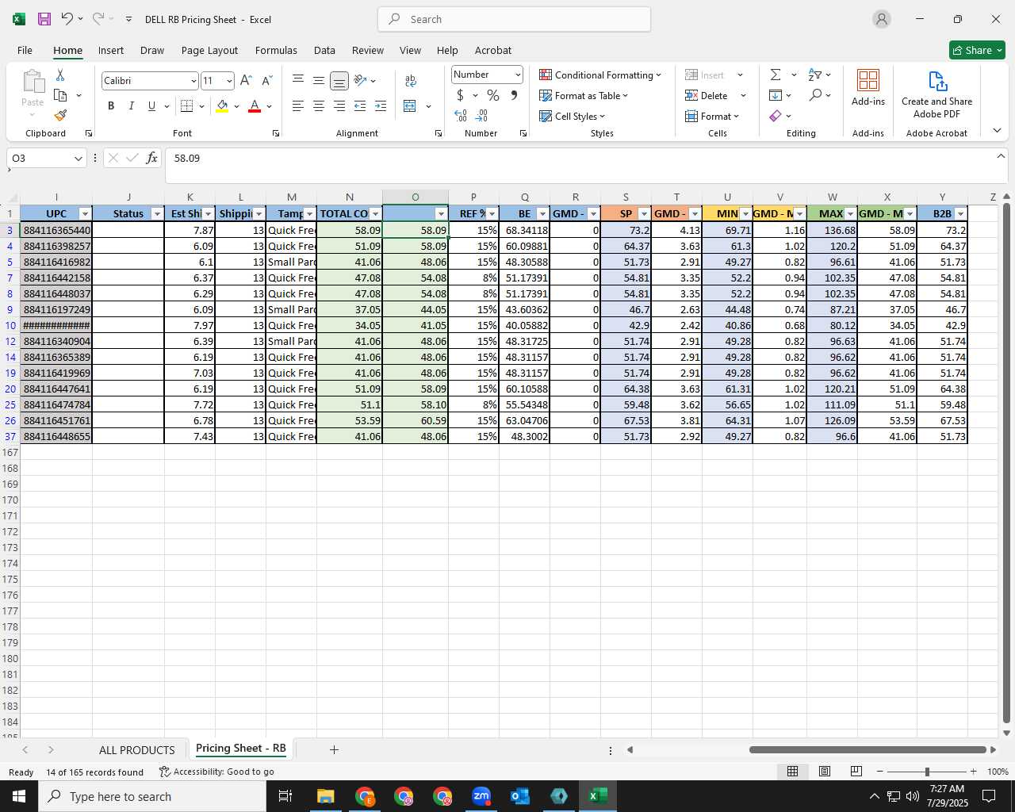The width and height of the screenshot is (1015, 812).
Task: Toggle bold formatting
Action: click(x=111, y=106)
